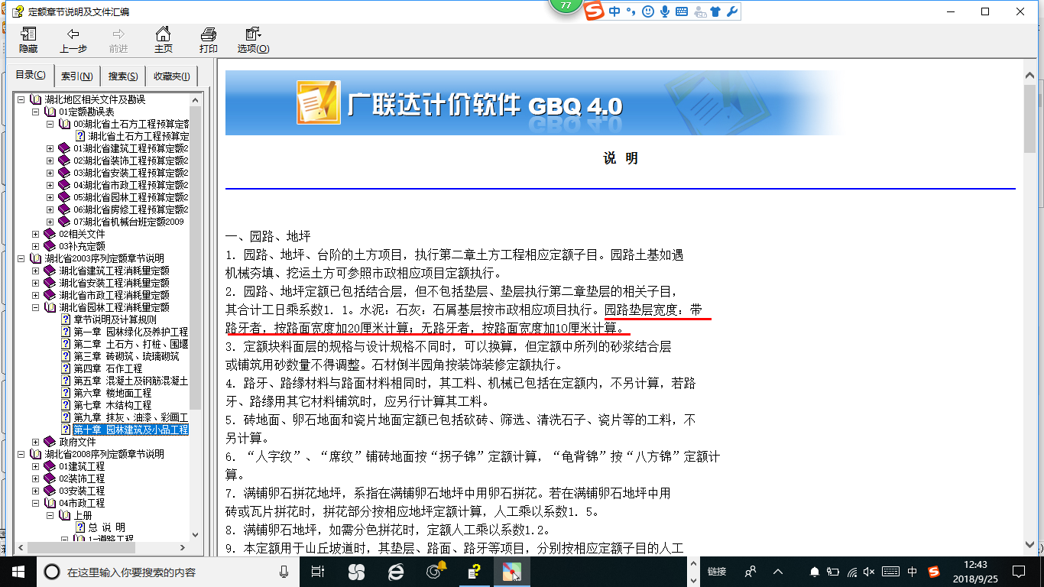Click the taskbar 链接 links label
The image size is (1044, 587).
[716, 572]
